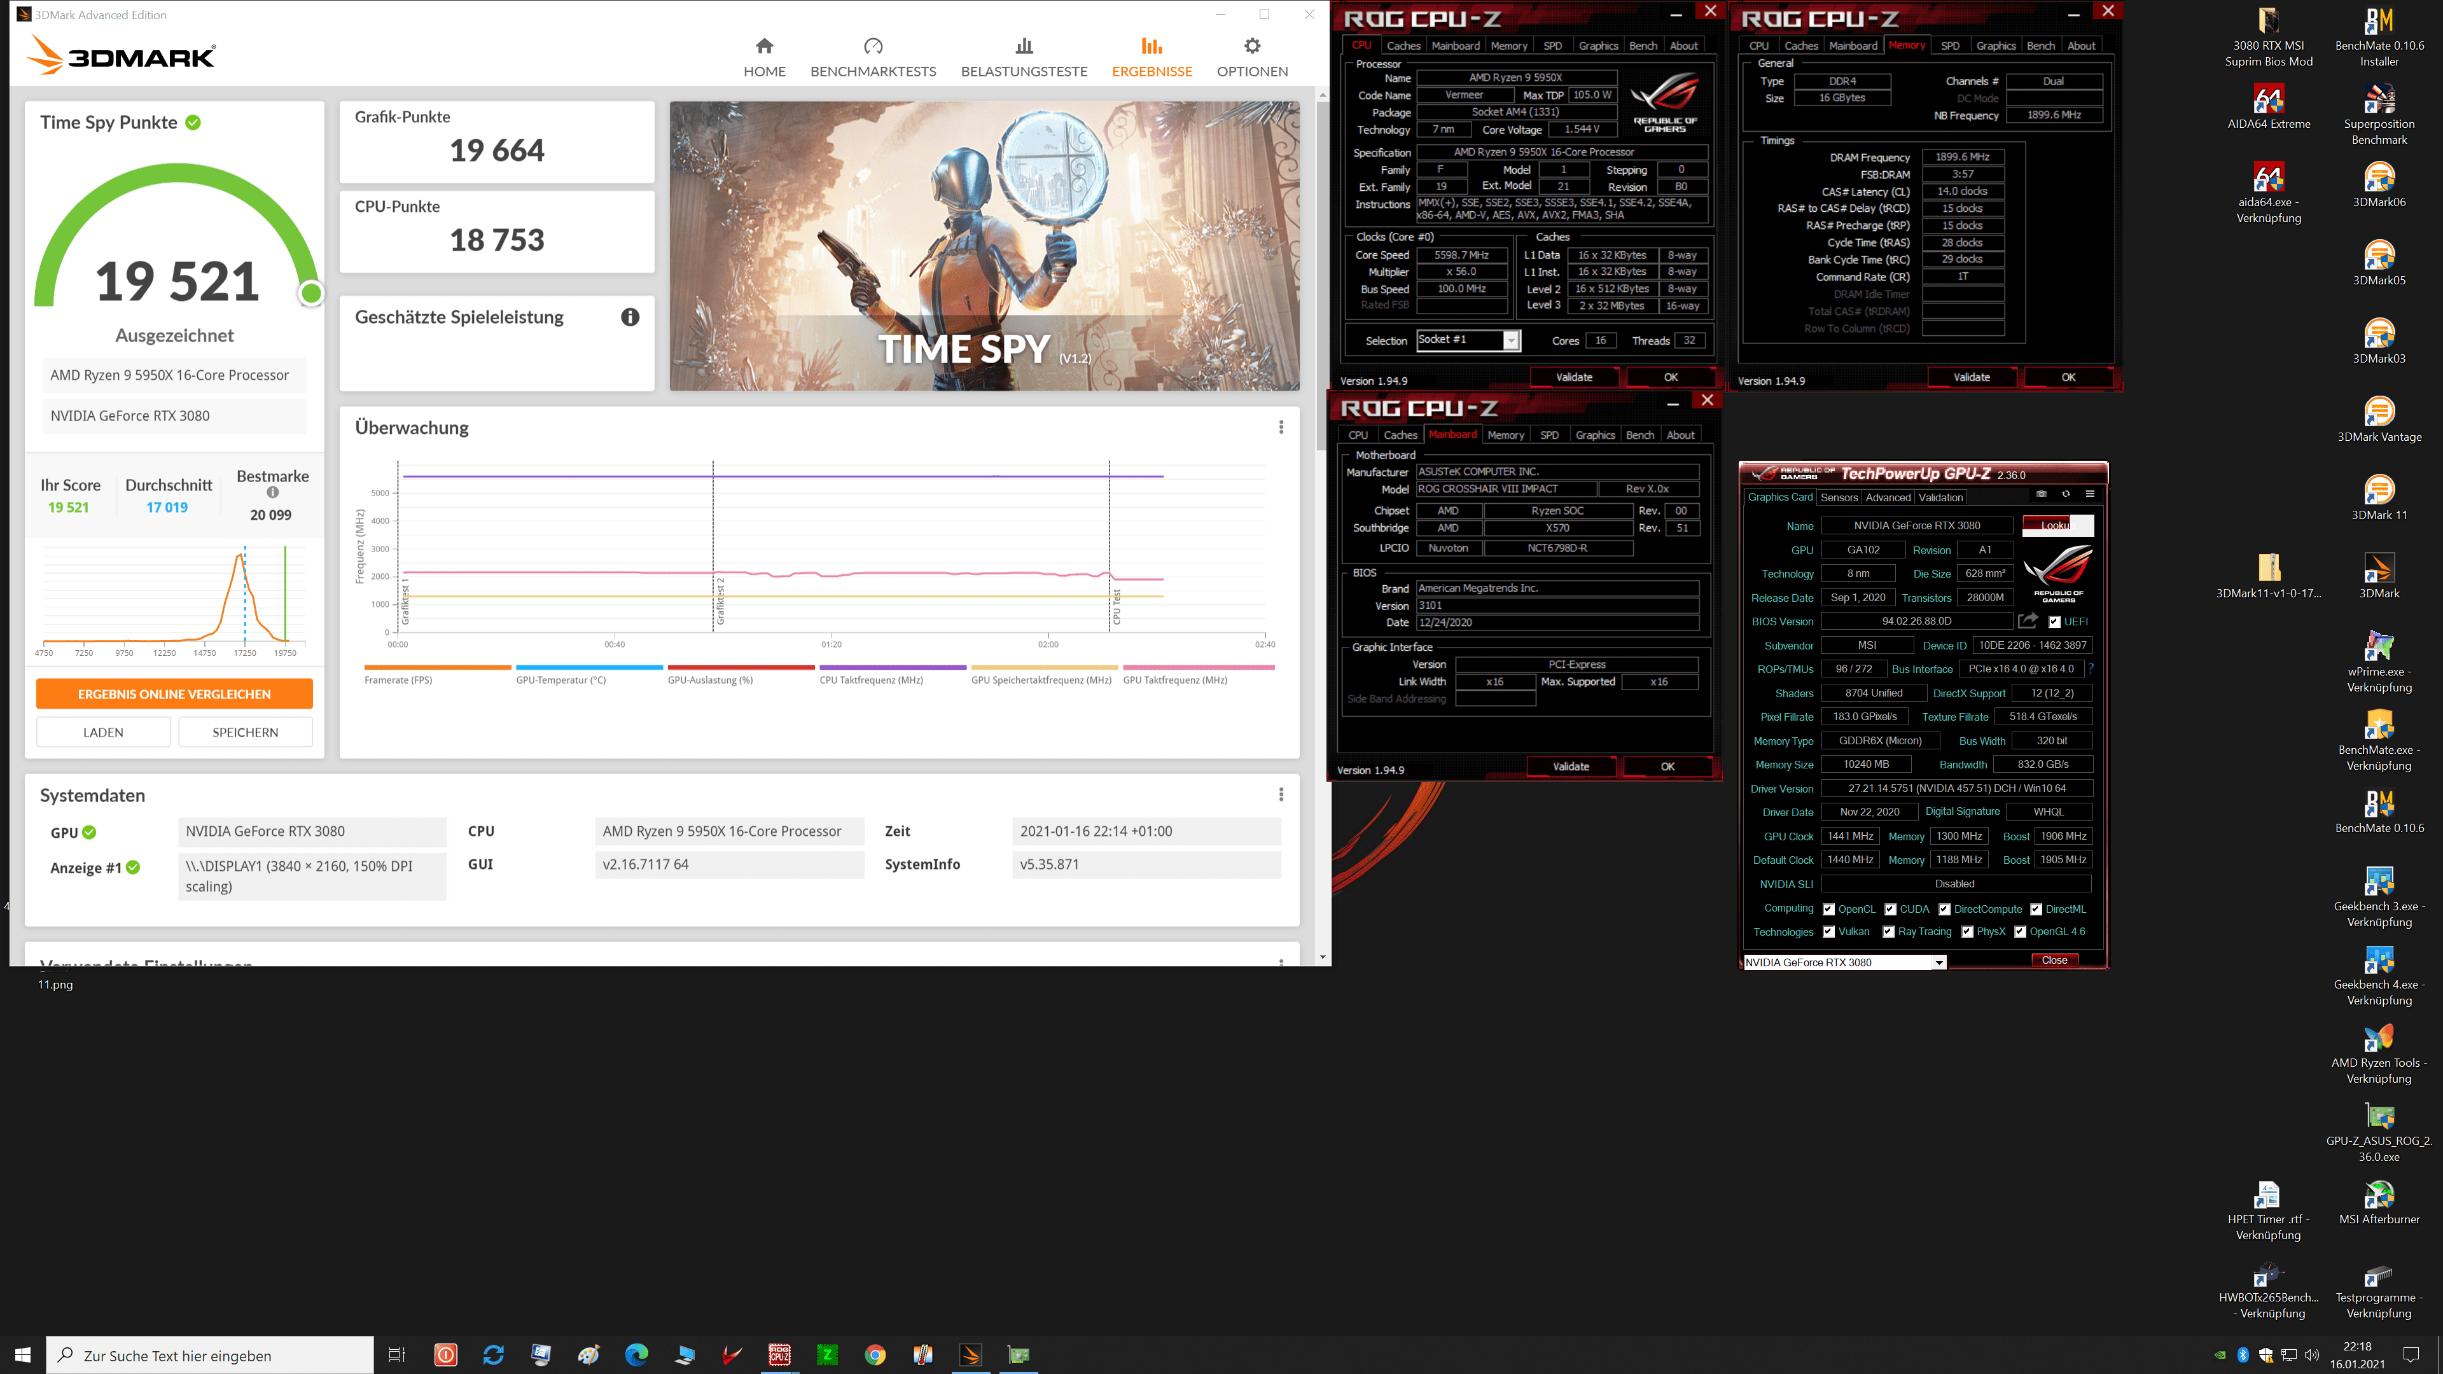Click Validate in the Mainboard CPU-Z window

pyautogui.click(x=1571, y=766)
